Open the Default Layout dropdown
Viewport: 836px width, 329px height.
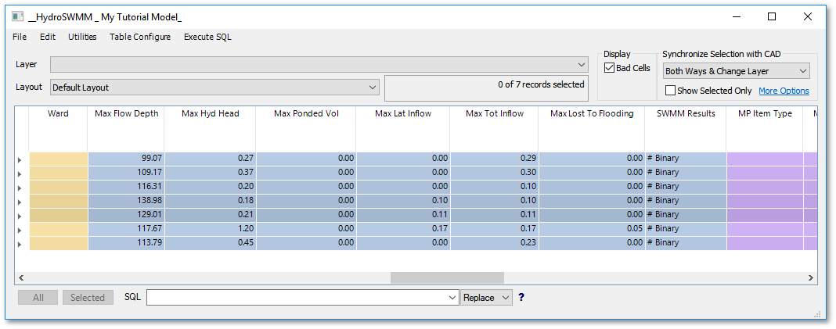[x=214, y=88]
